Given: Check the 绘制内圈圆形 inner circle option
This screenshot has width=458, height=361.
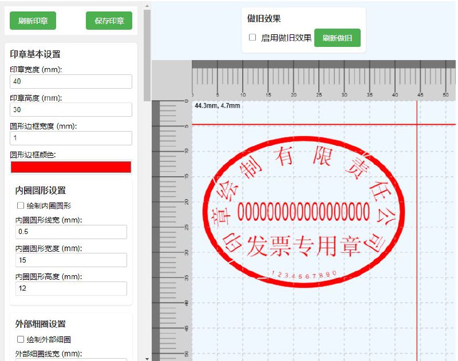Looking at the screenshot, I should point(21,206).
